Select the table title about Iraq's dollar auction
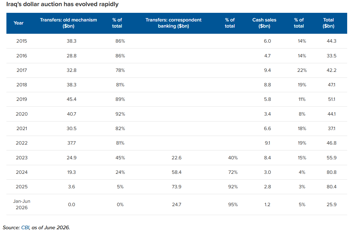 click(x=61, y=4)
